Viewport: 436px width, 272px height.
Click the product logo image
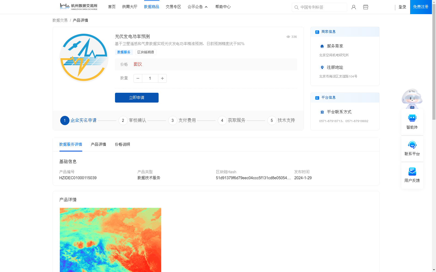tap(84, 57)
